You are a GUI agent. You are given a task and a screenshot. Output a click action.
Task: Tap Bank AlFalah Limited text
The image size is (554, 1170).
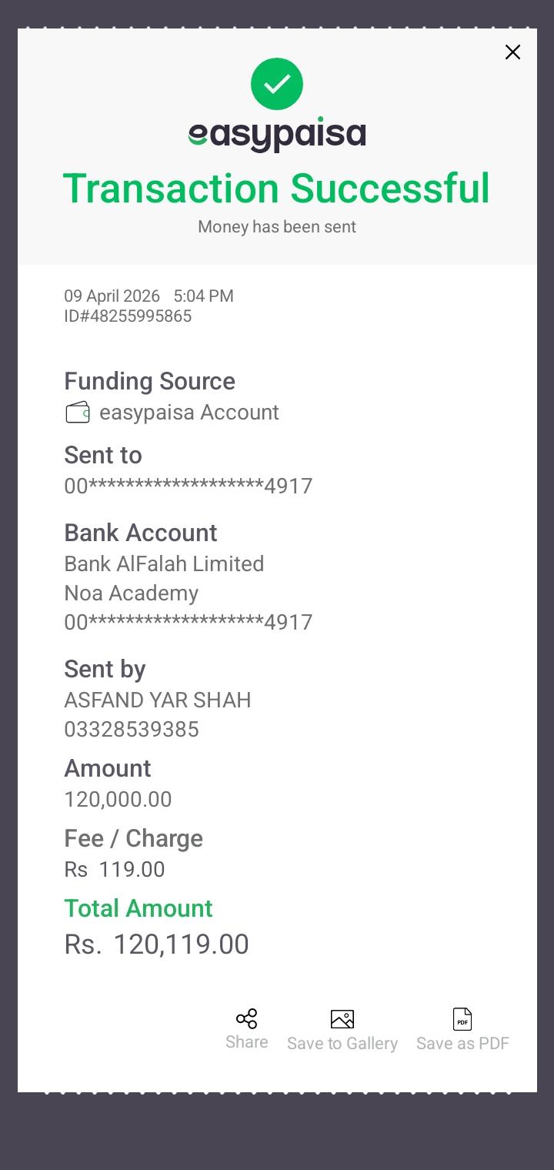(x=164, y=564)
